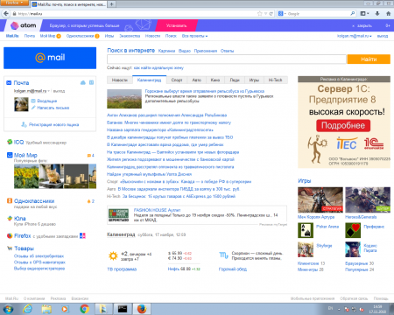394x315 pixels.
Task: Open Internet Explorer from the taskbar
Action: point(28,309)
